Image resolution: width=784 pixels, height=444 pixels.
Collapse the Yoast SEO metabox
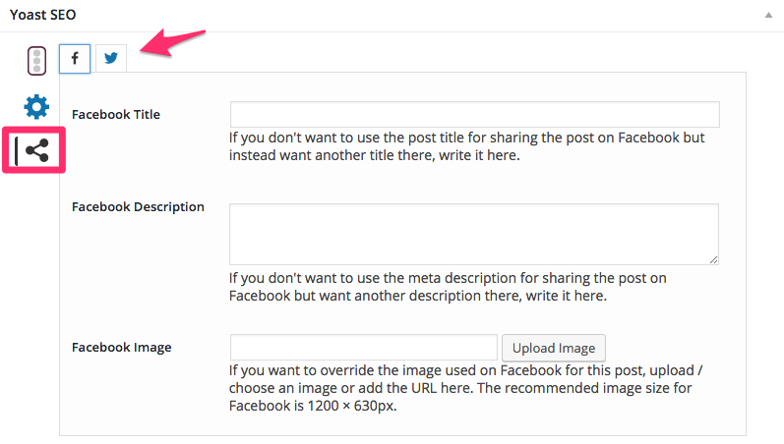tap(768, 15)
